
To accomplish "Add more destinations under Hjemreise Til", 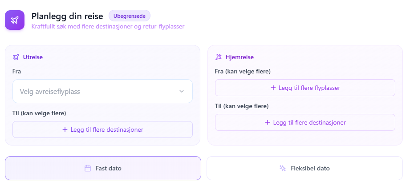I will (305, 122).
